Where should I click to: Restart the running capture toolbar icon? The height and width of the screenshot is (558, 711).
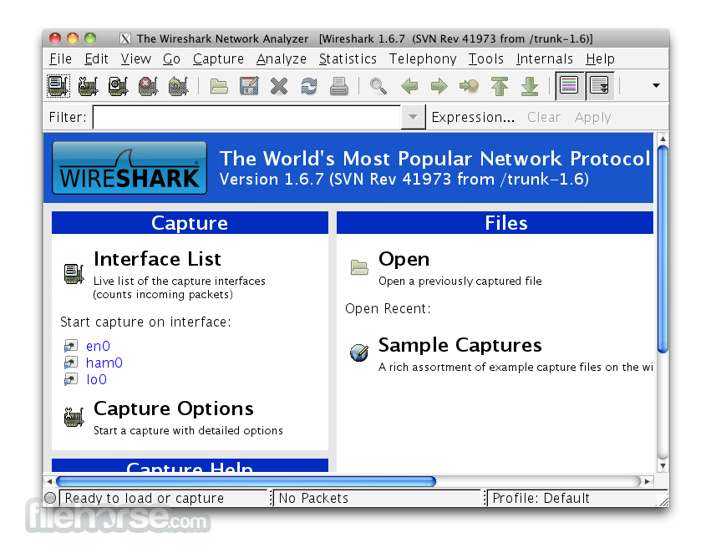point(178,86)
